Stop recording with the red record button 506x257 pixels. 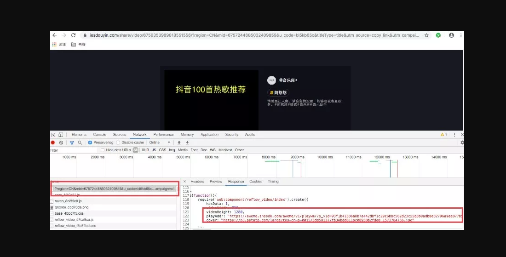pos(53,143)
